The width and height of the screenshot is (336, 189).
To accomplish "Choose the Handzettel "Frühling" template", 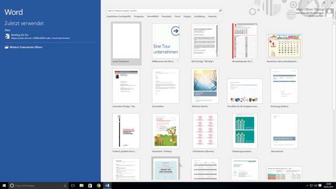I will pyautogui.click(x=166, y=131).
